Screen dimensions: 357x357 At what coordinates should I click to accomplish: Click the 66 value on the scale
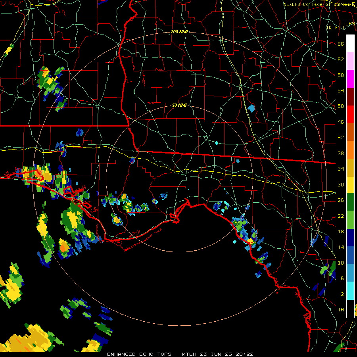tap(341, 44)
